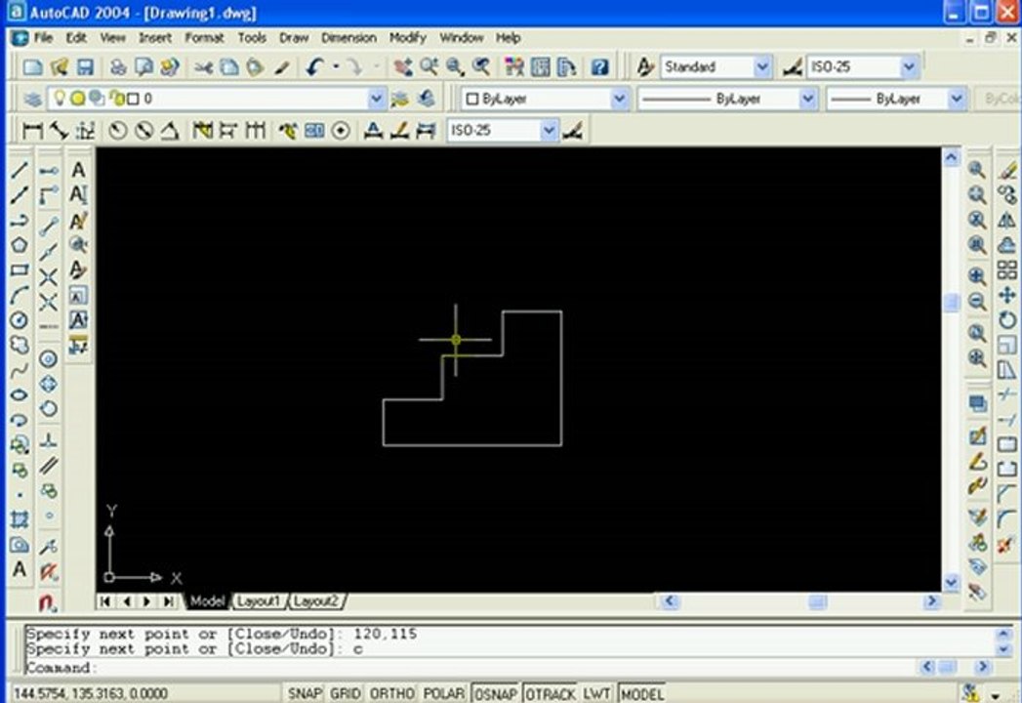The height and width of the screenshot is (703, 1022).
Task: Click the Help question mark icon
Action: coord(599,66)
